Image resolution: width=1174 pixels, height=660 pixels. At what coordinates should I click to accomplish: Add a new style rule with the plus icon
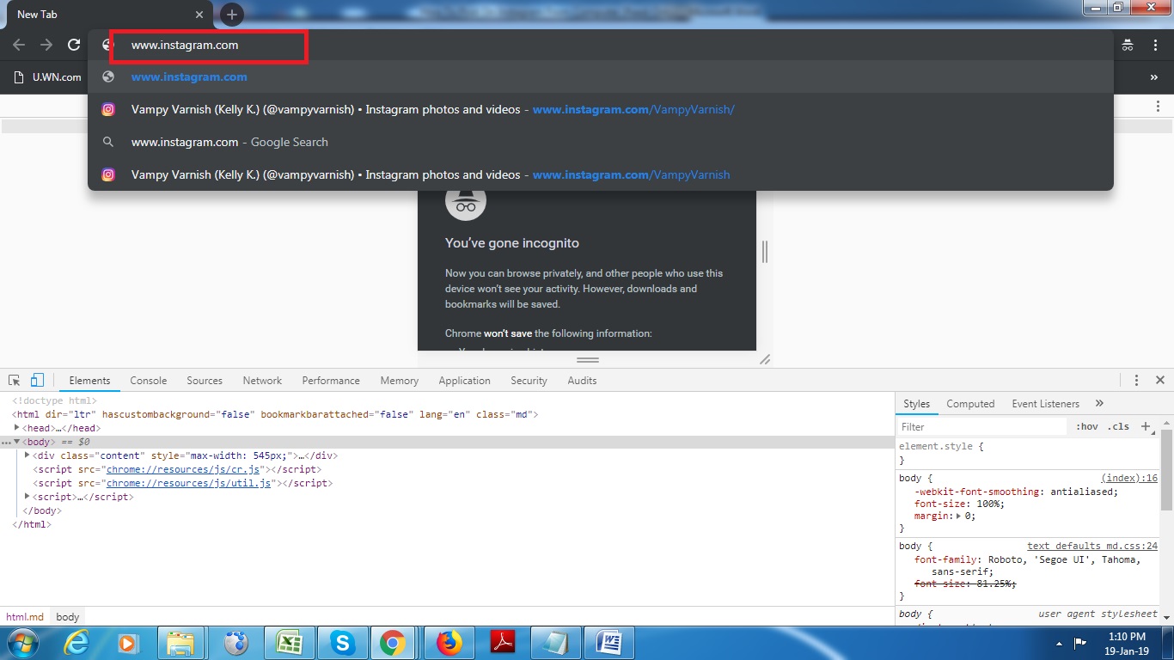click(x=1145, y=426)
